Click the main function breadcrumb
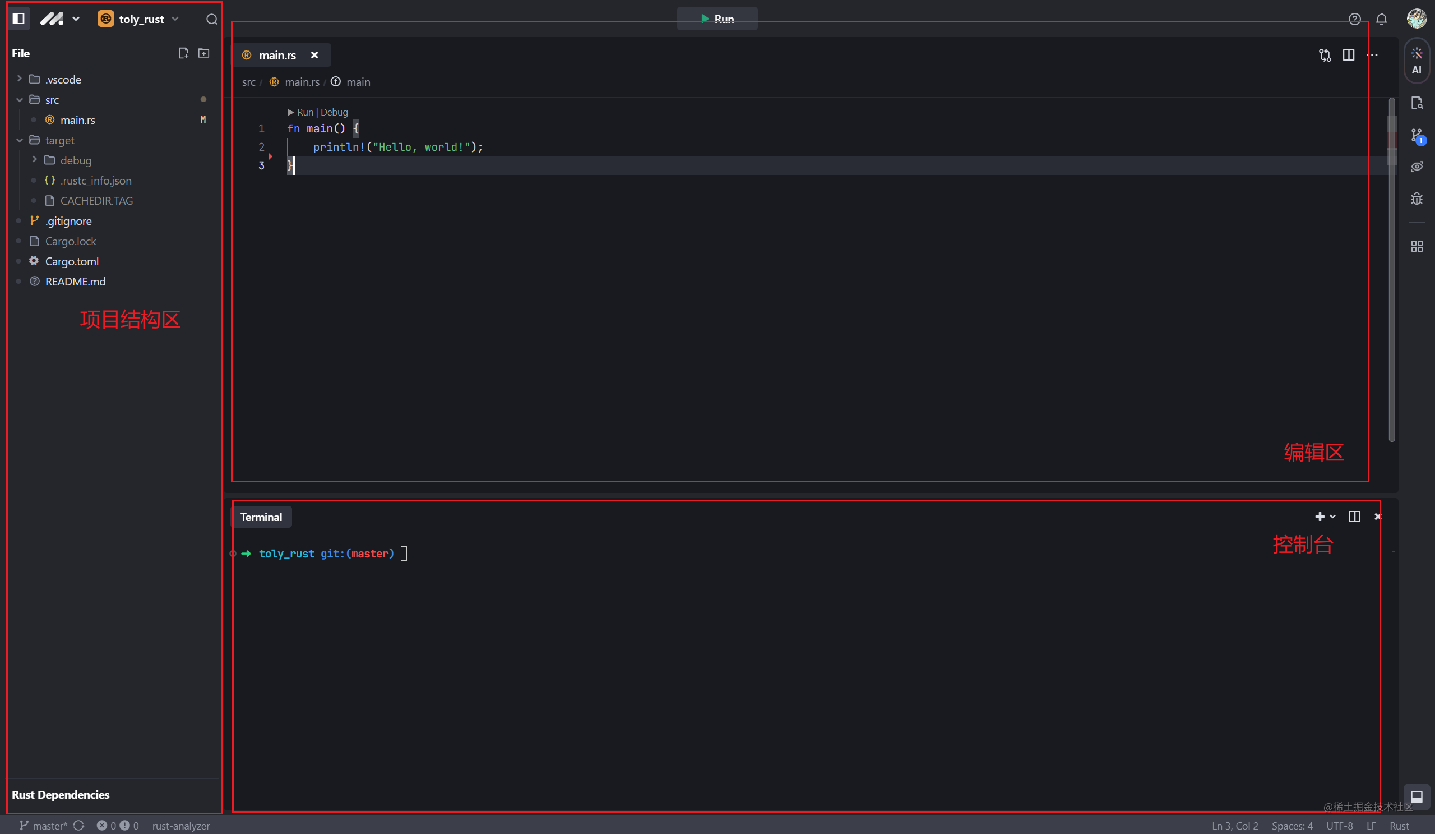This screenshot has height=834, width=1435. point(358,82)
